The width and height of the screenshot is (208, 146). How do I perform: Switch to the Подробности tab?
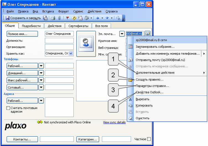click(x=31, y=26)
